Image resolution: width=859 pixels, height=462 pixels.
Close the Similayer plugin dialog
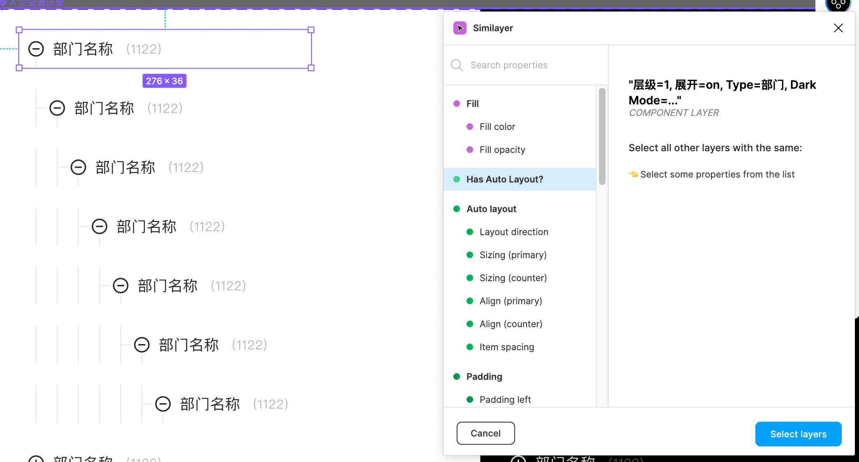click(x=838, y=28)
